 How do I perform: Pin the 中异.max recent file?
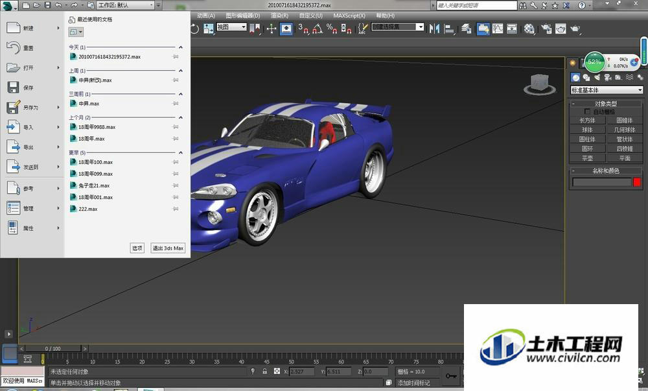pyautogui.click(x=176, y=103)
